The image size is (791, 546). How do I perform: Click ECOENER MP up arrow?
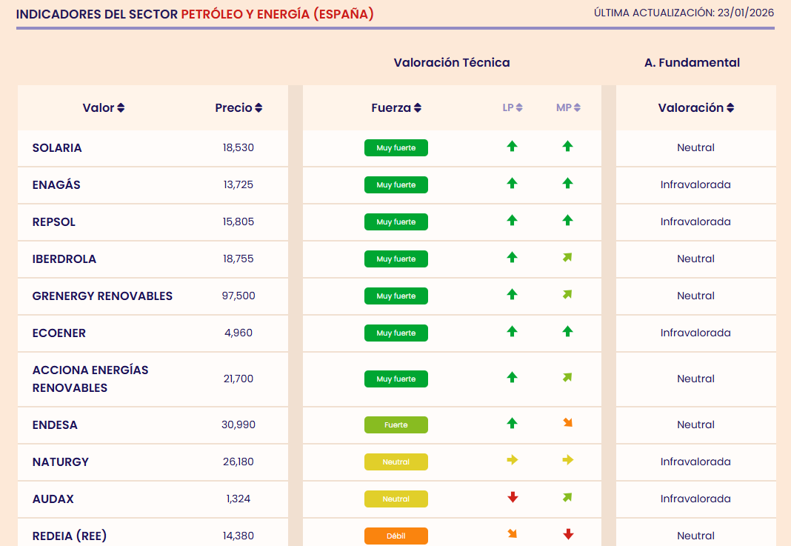click(x=567, y=331)
